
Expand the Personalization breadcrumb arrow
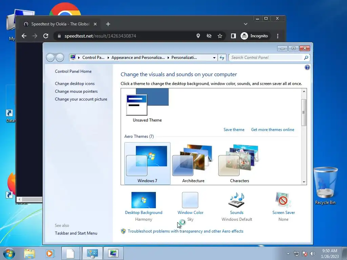(168, 58)
